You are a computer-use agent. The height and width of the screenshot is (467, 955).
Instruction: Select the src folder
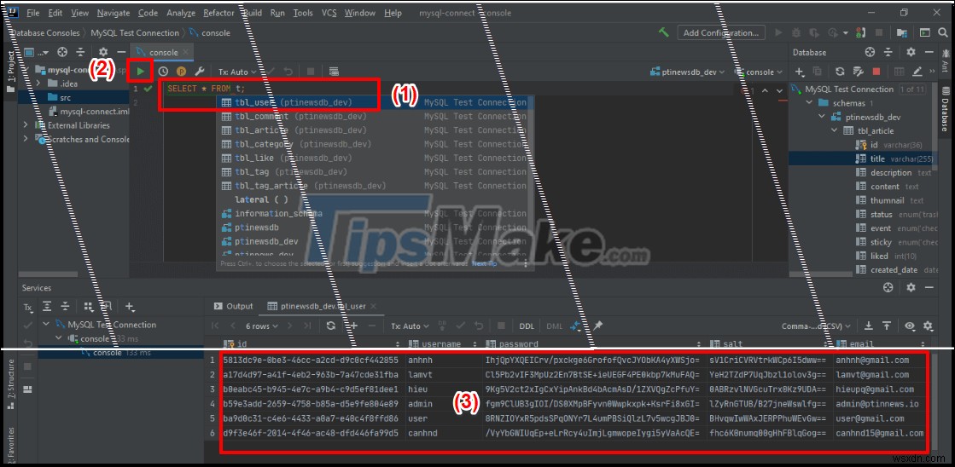(x=73, y=97)
